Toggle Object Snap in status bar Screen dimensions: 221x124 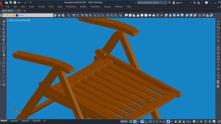click(x=168, y=122)
